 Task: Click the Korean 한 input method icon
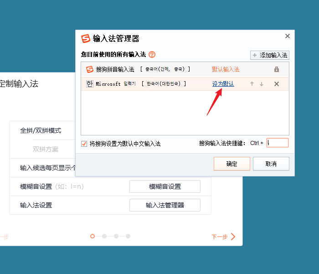[x=89, y=84]
